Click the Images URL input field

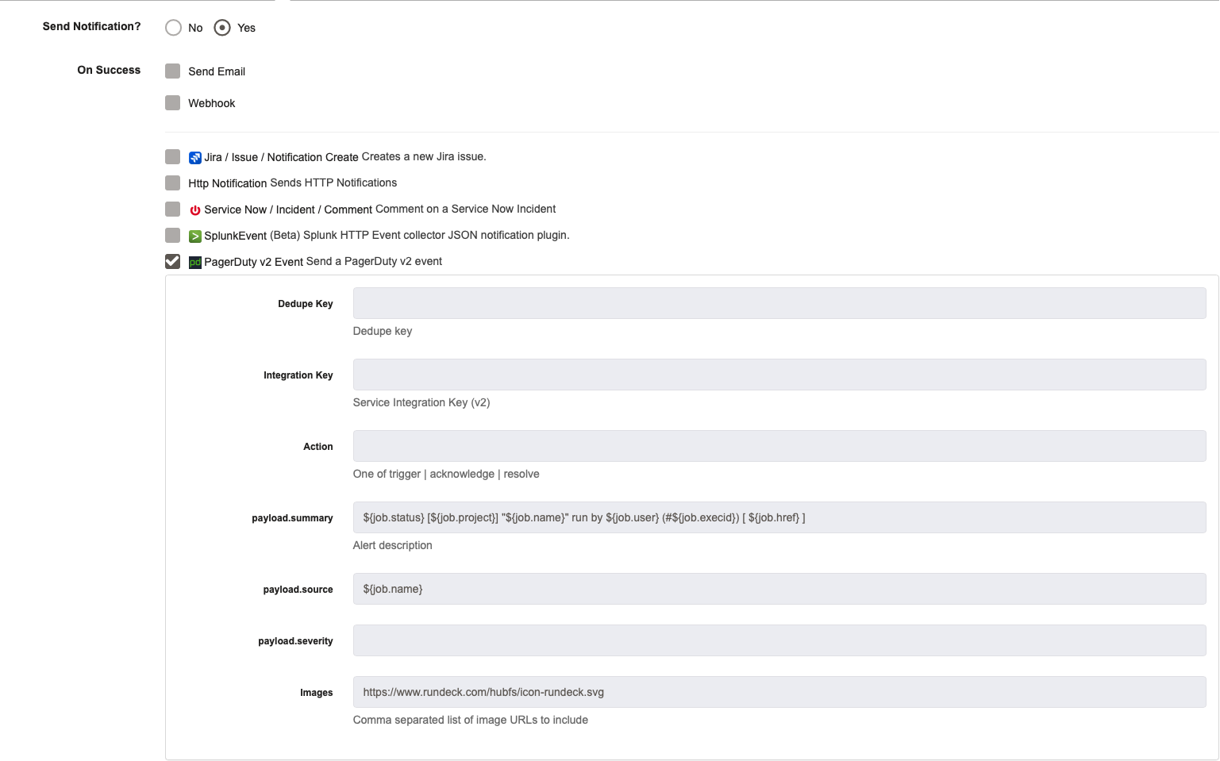(x=779, y=692)
